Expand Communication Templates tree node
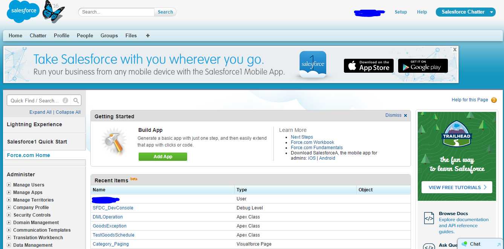Screen dimensions: 504x249 (9, 230)
